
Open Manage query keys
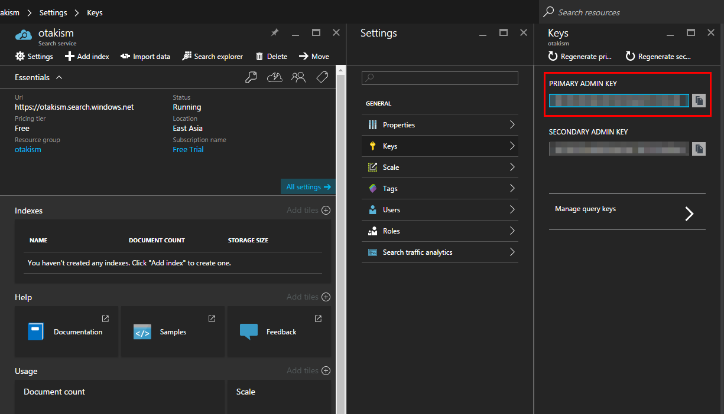click(627, 211)
